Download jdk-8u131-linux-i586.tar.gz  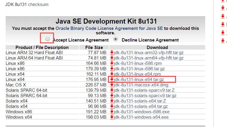[x=139, y=68]
